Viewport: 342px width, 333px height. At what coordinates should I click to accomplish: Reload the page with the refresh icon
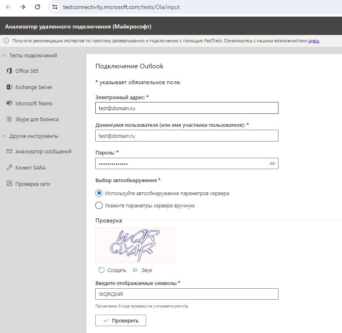(37, 7)
